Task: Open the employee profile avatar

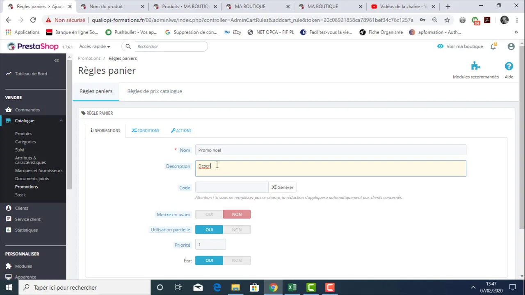Action: [x=511, y=46]
